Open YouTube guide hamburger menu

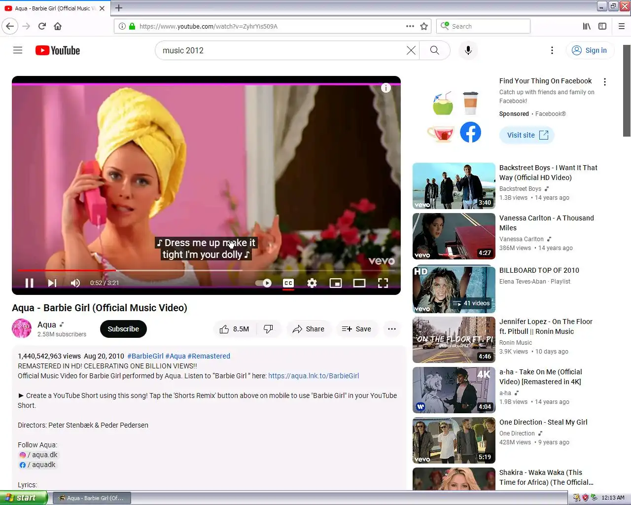(x=18, y=50)
